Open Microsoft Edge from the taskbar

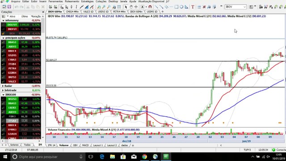pos(102,157)
